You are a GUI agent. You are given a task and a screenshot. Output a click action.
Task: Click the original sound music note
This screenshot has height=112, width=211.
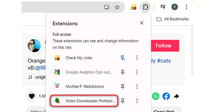point(30,77)
